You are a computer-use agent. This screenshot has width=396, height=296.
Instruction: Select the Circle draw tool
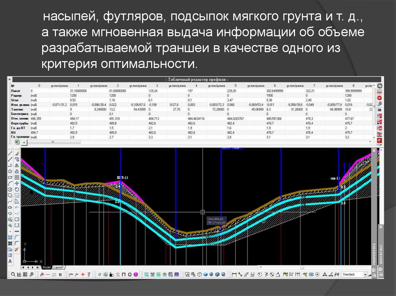click(10, 189)
